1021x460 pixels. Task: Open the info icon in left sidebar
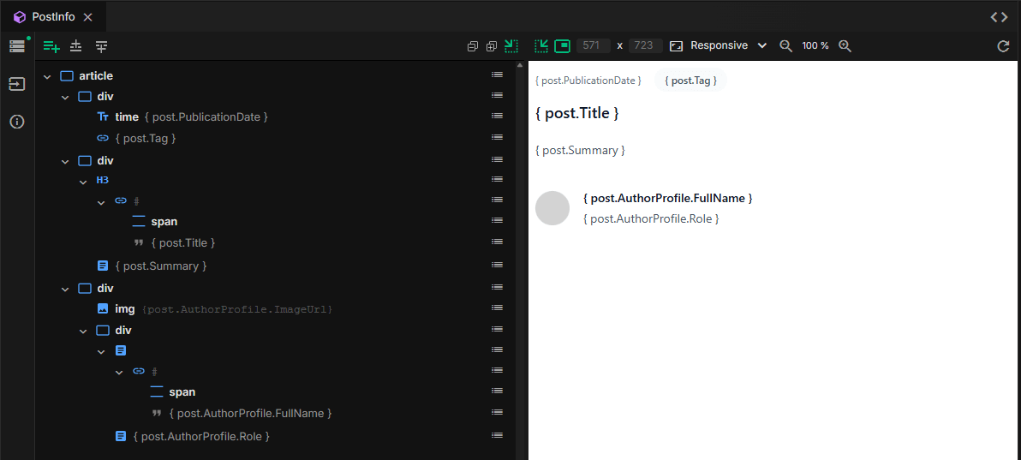[17, 122]
